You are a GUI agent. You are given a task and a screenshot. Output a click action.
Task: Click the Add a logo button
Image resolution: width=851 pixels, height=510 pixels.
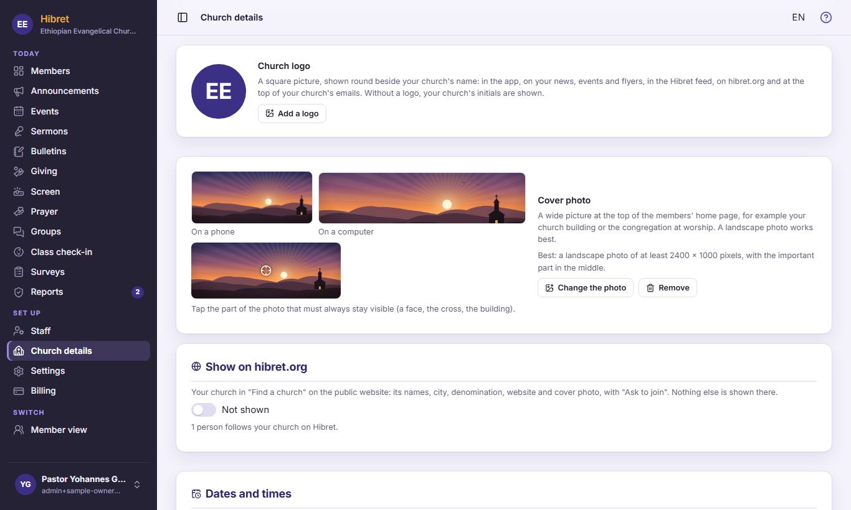292,113
